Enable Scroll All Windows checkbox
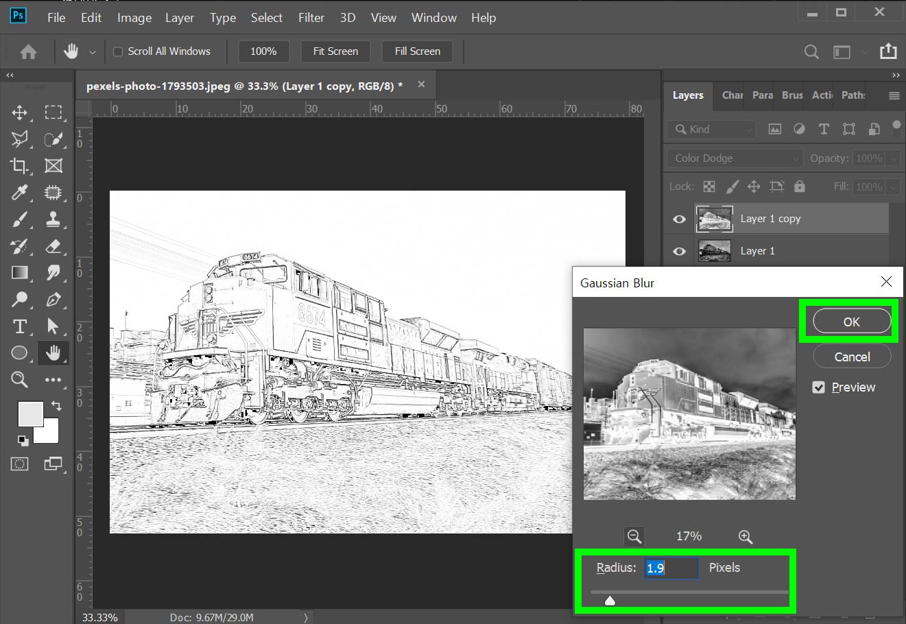The width and height of the screenshot is (906, 624). (118, 51)
